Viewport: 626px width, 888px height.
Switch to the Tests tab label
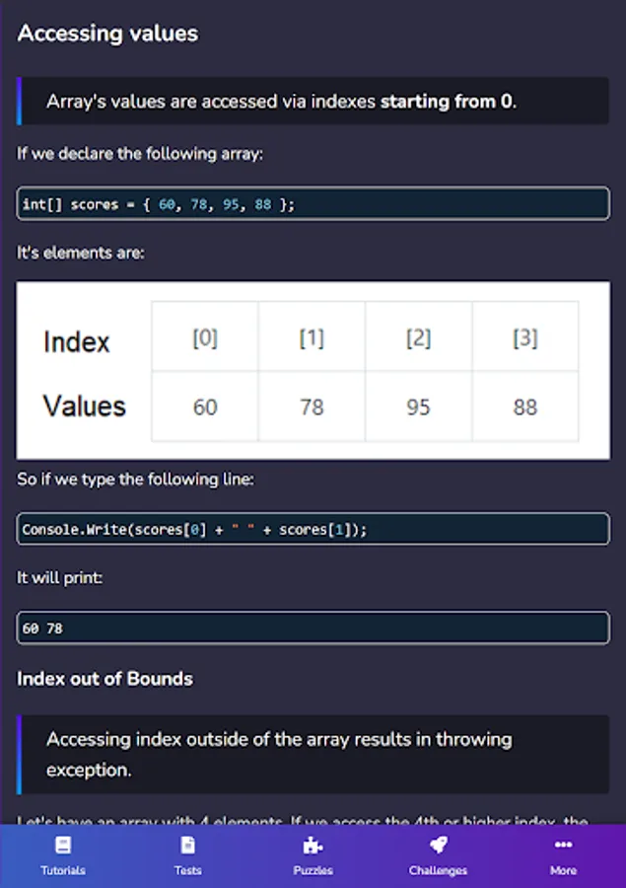(187, 870)
